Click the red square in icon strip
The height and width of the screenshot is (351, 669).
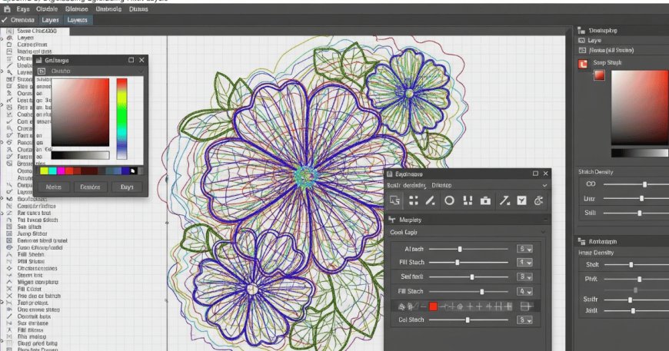[433, 306]
